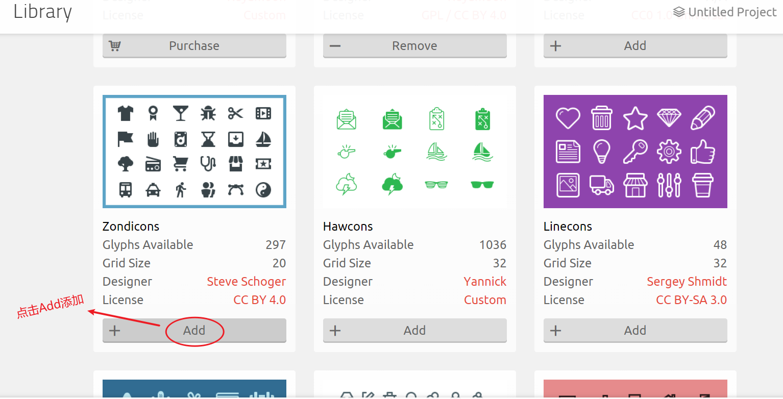Image resolution: width=783 pixels, height=399 pixels.
Task: Click the film strip icon in Zondicons
Action: pos(263,113)
